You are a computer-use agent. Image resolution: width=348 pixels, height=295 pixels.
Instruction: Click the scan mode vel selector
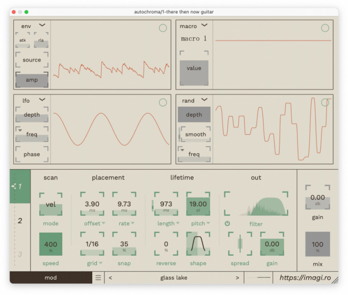click(51, 205)
